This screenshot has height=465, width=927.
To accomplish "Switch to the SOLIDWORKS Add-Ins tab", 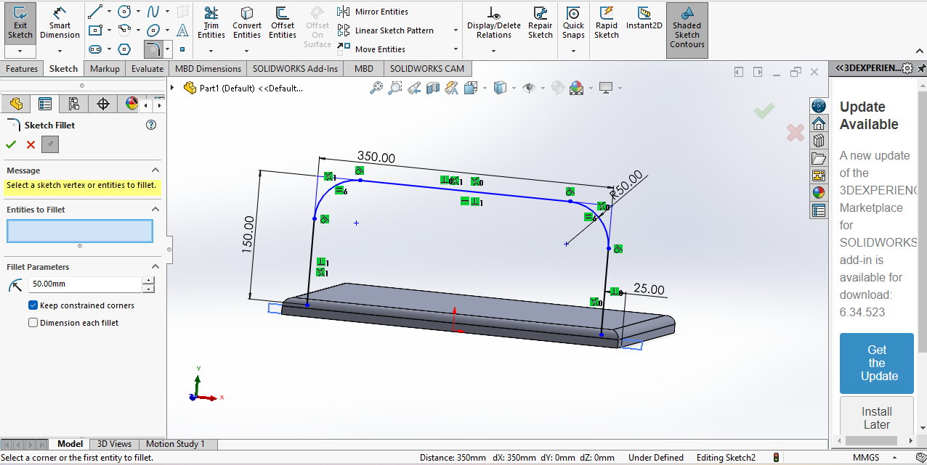I will 295,69.
